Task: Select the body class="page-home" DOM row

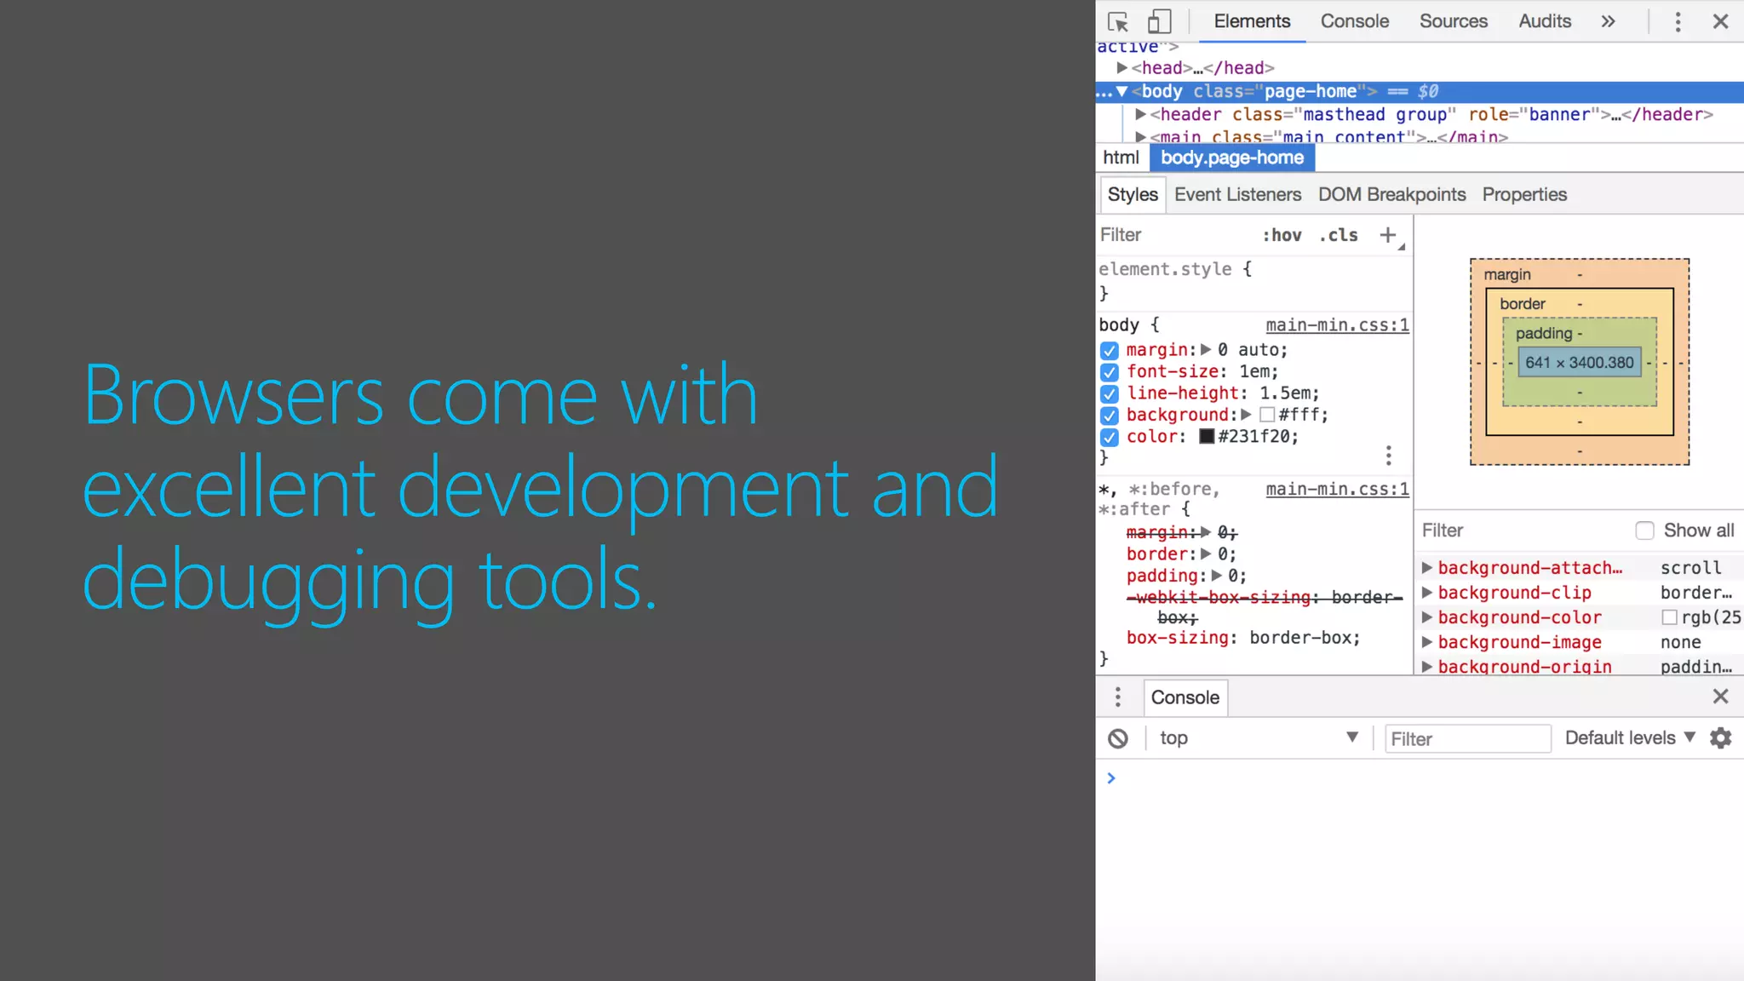Action: (1420, 91)
